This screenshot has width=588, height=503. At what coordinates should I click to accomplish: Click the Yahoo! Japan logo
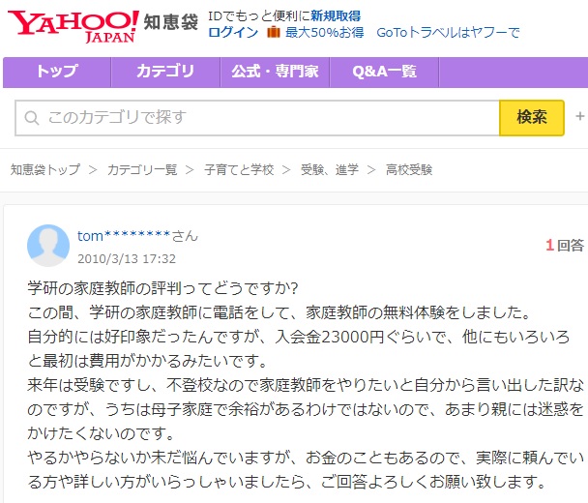(x=73, y=26)
